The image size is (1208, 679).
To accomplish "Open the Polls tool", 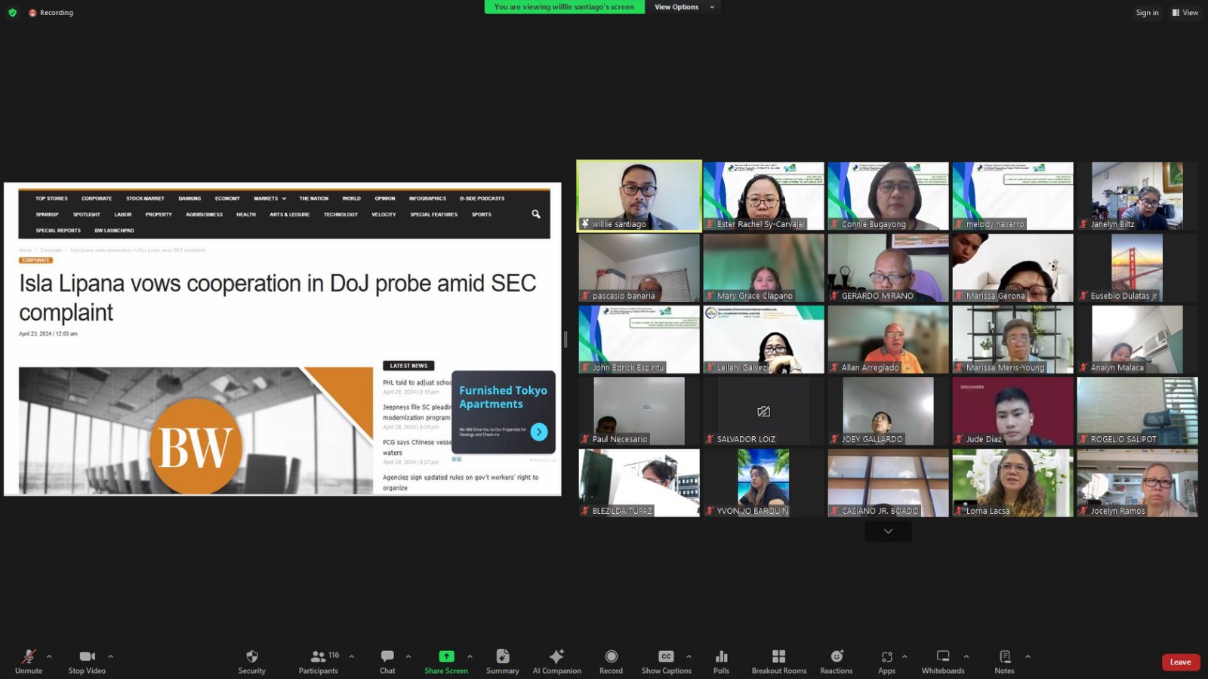I will pyautogui.click(x=722, y=661).
